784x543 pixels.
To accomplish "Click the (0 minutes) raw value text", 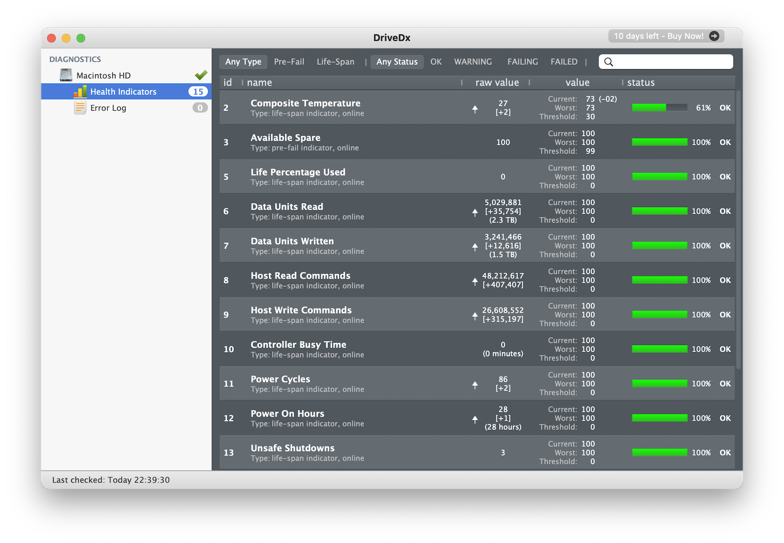I will click(x=503, y=353).
